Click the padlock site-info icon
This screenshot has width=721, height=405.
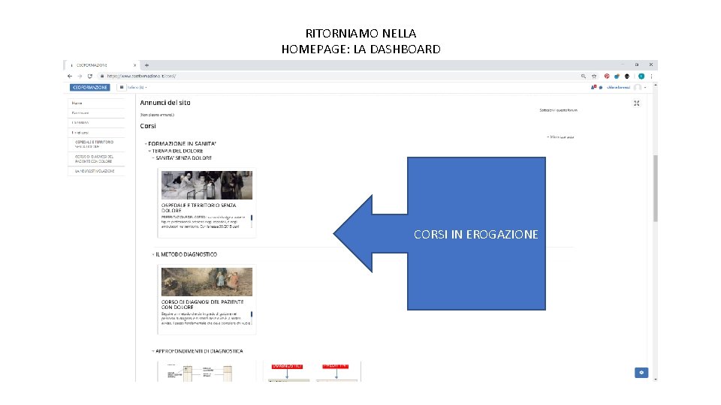coord(102,76)
